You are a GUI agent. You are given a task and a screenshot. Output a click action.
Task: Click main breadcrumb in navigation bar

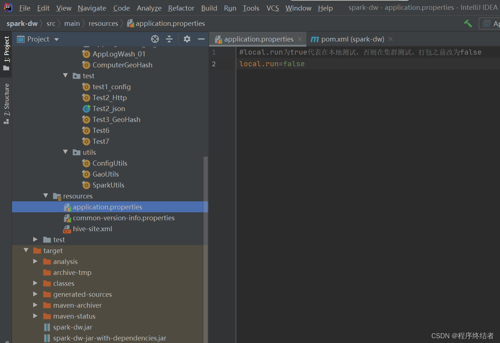point(72,24)
